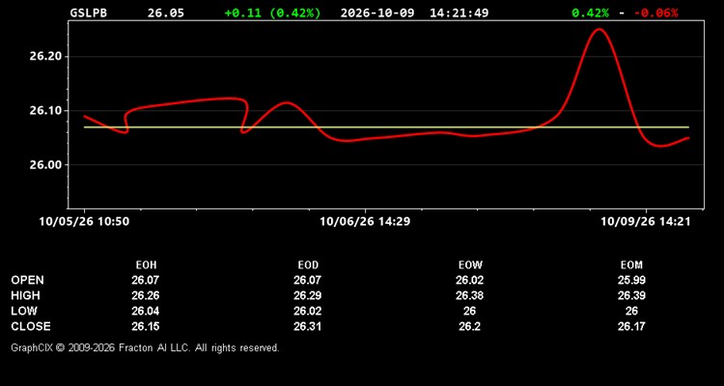Viewport: 724px width, 386px height.
Task: Select the EOH column header
Action: coord(146,265)
